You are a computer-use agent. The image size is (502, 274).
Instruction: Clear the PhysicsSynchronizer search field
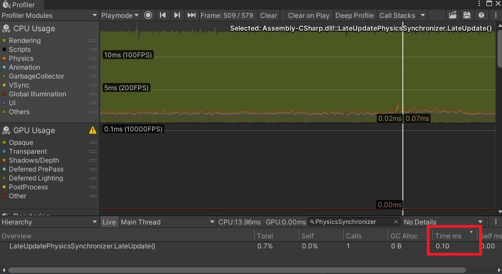[x=396, y=222]
